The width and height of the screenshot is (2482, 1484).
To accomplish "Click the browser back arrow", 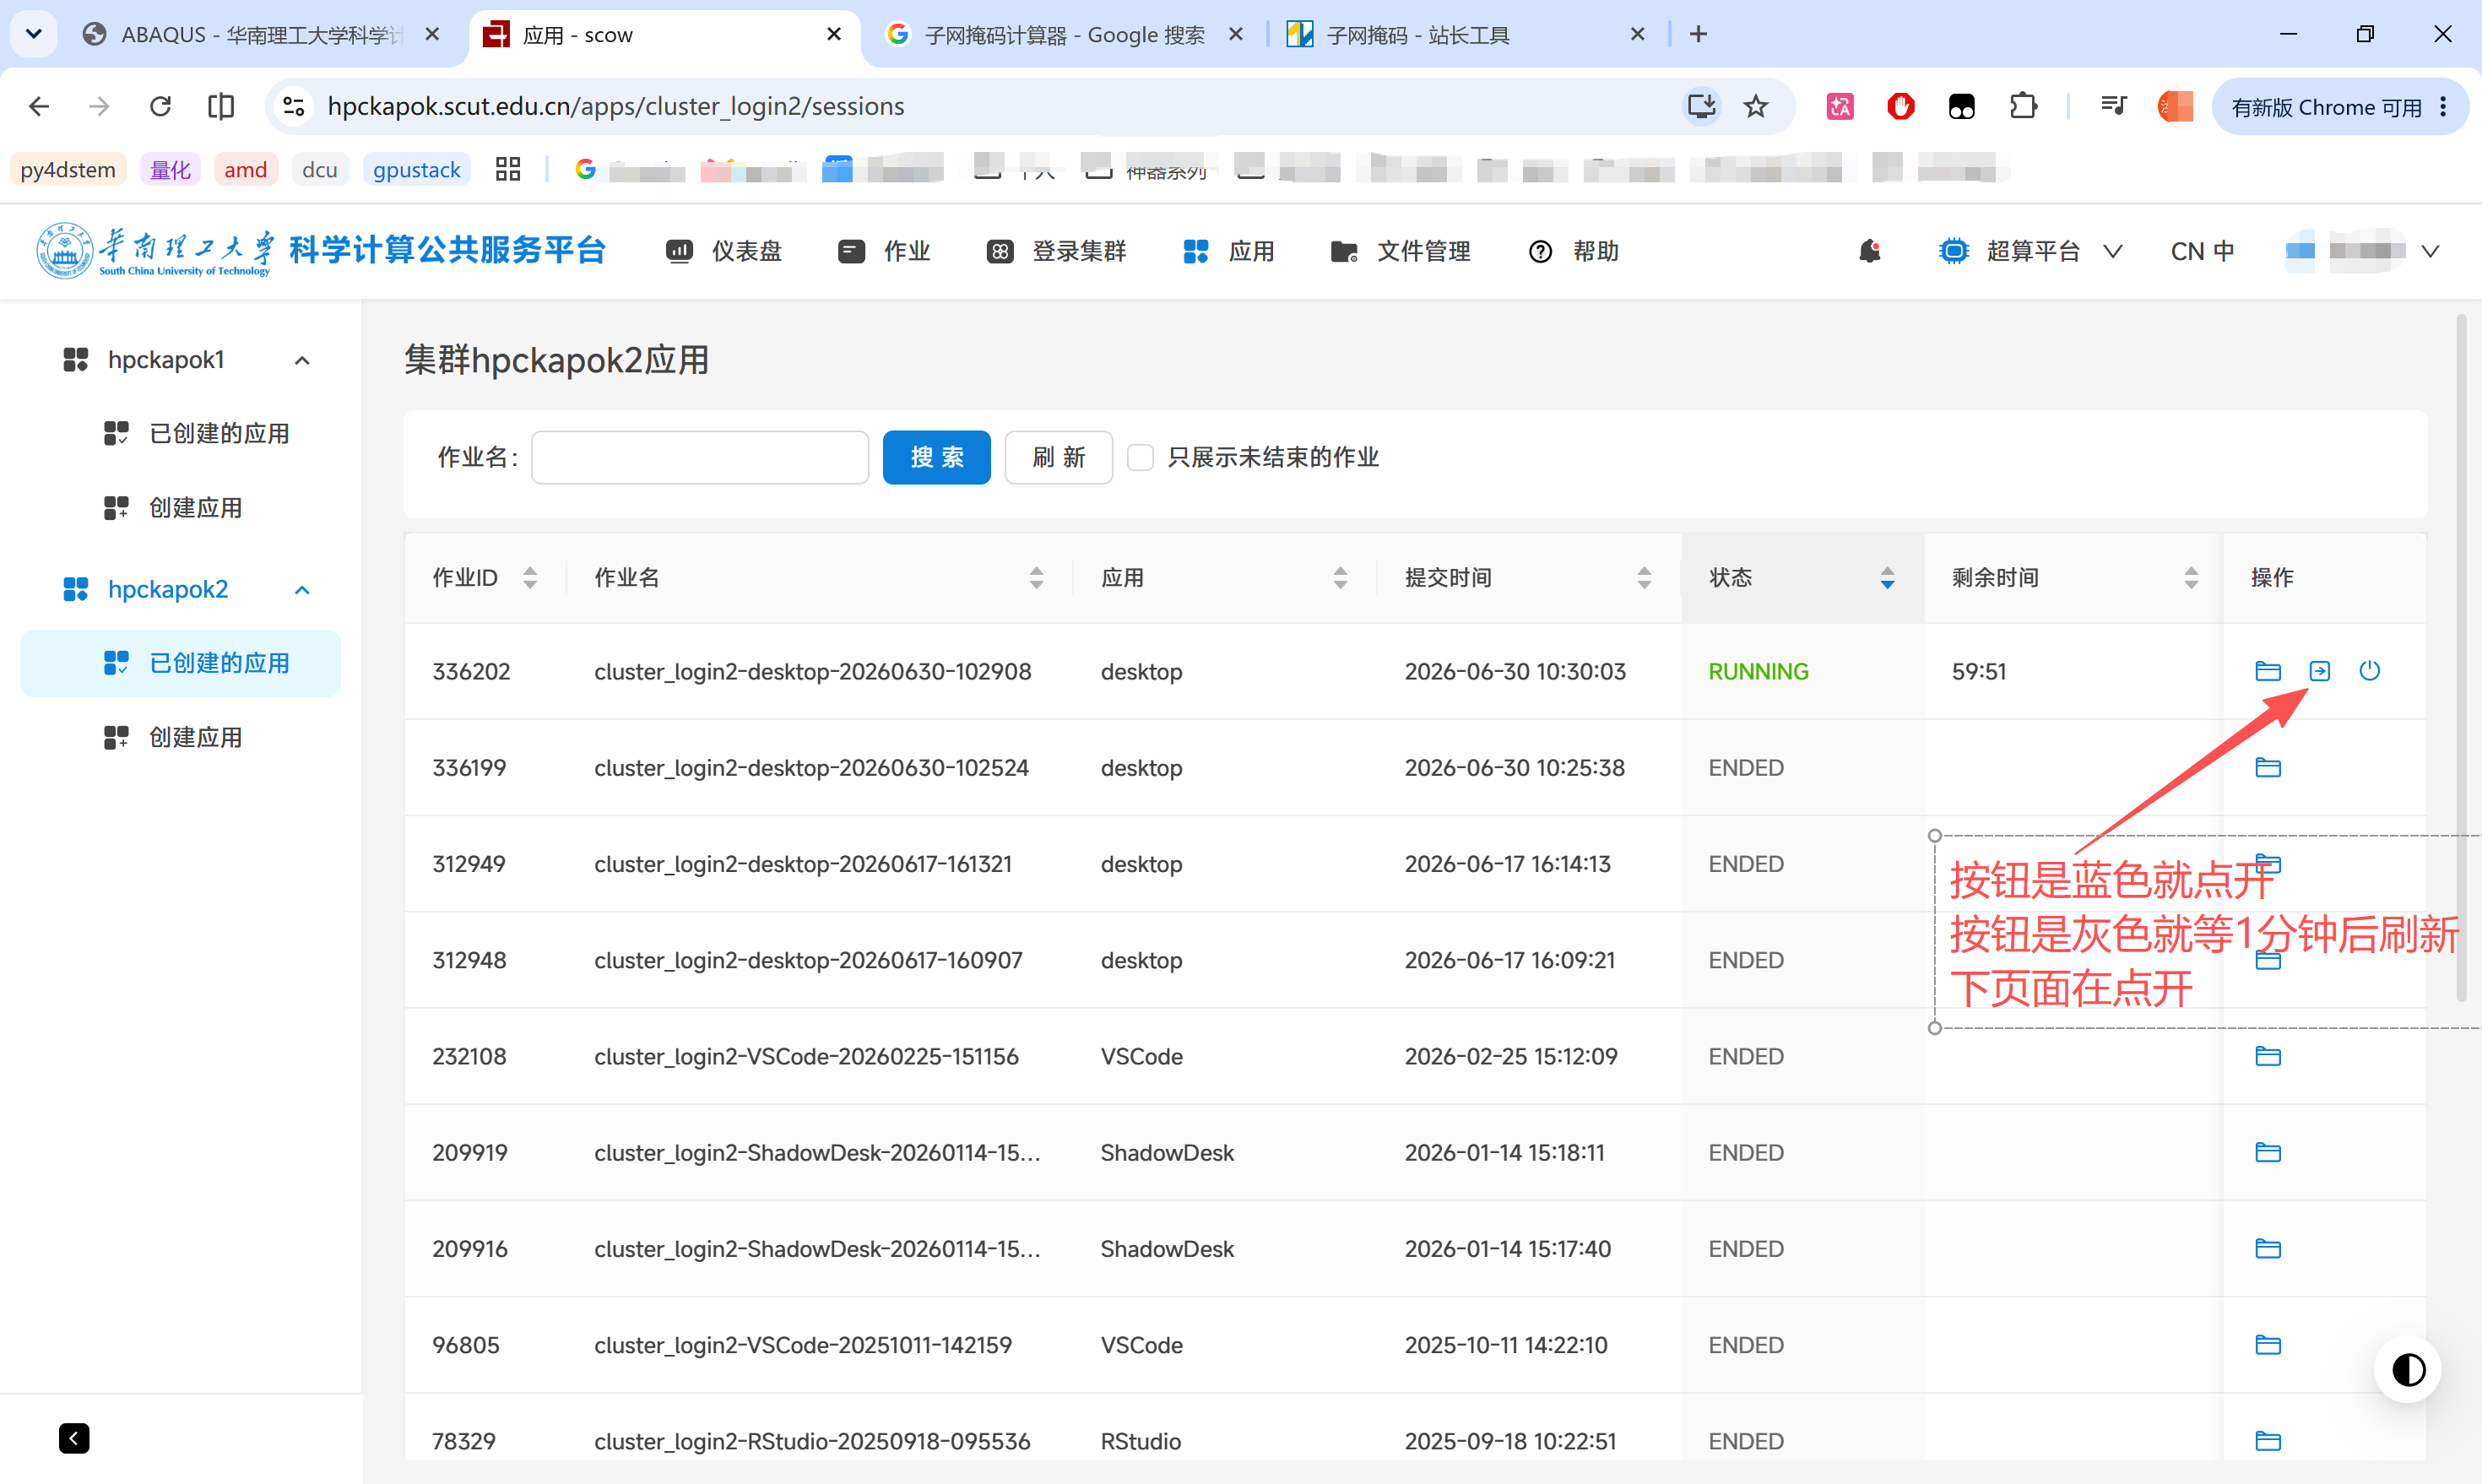I will pos(39,106).
